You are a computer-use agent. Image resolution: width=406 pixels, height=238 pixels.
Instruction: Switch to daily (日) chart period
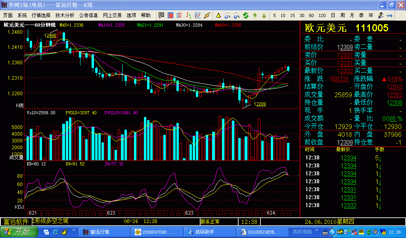pyautogui.click(x=333, y=15)
